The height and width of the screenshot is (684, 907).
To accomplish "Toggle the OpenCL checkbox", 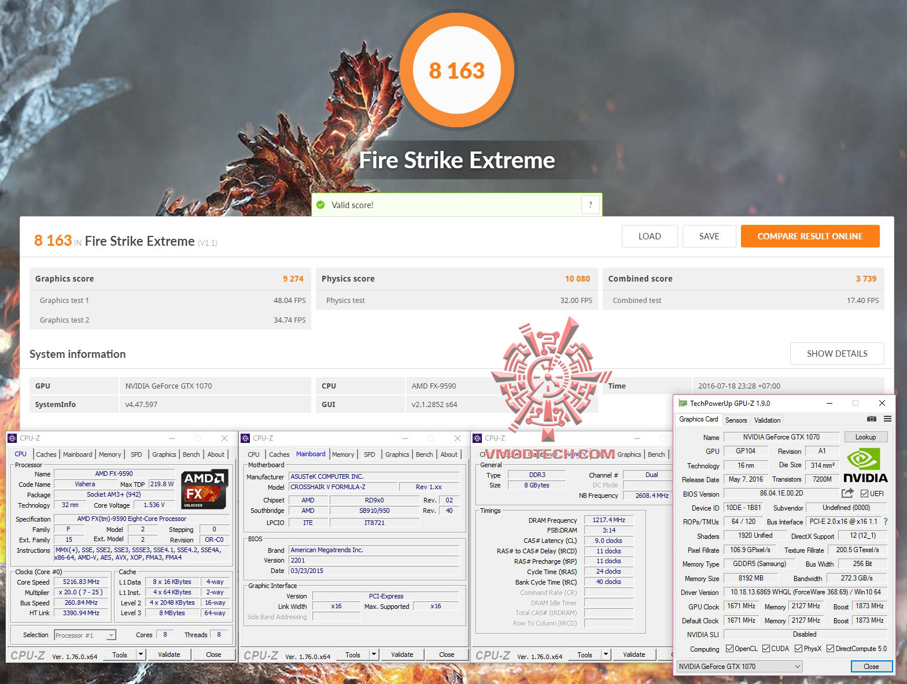I will coord(729,649).
